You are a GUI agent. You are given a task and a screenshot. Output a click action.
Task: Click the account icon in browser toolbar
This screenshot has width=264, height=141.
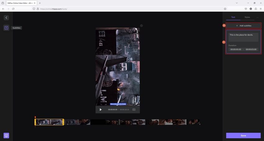pyautogui.click(x=251, y=9)
